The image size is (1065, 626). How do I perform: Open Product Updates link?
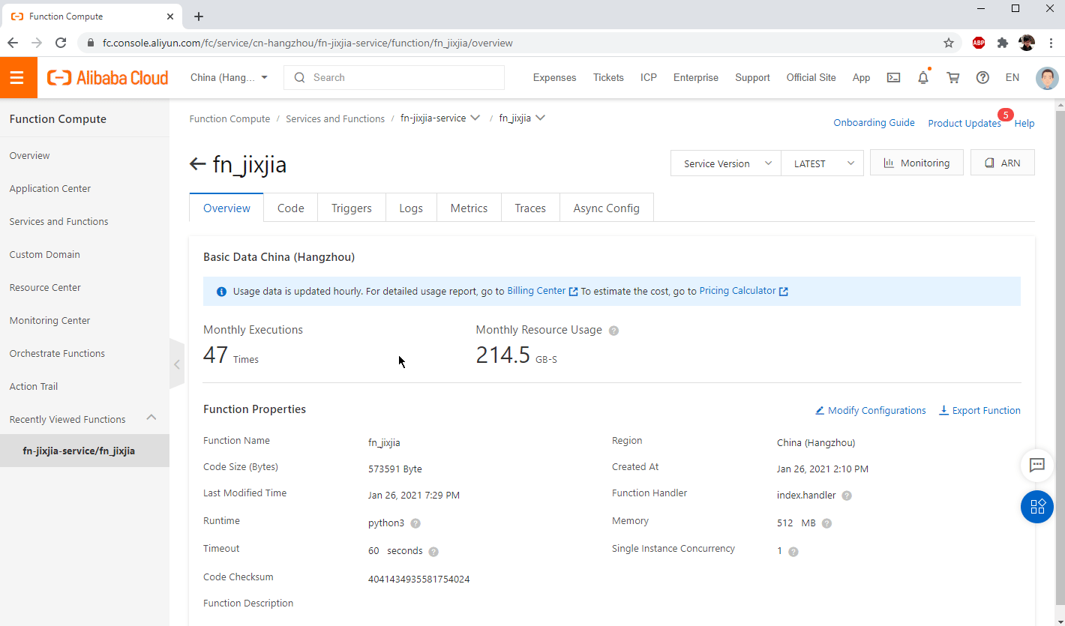tap(964, 123)
